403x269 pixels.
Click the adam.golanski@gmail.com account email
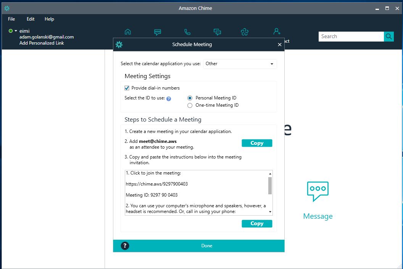click(47, 37)
